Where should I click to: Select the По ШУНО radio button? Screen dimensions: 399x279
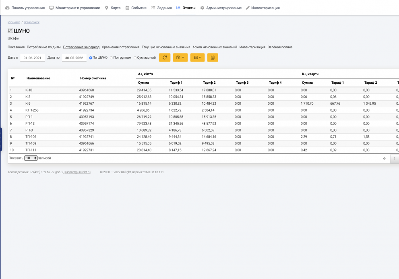point(91,58)
